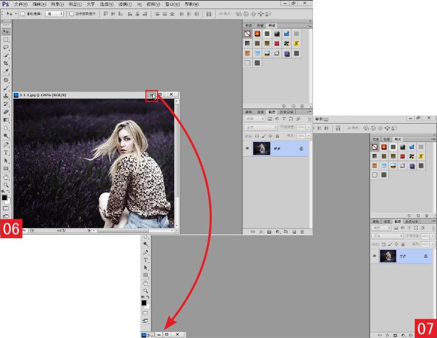Screen dimensions: 437x338
Task: Open layer filter kind dropdown in upper Layers panel
Action: tap(254, 119)
